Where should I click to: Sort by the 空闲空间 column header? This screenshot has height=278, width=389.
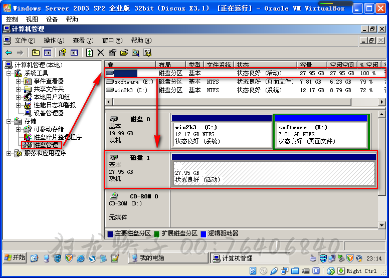click(x=342, y=65)
